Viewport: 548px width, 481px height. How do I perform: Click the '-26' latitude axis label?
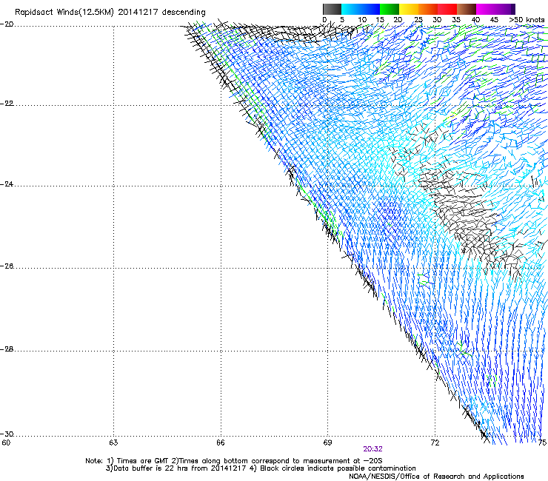coord(7,266)
